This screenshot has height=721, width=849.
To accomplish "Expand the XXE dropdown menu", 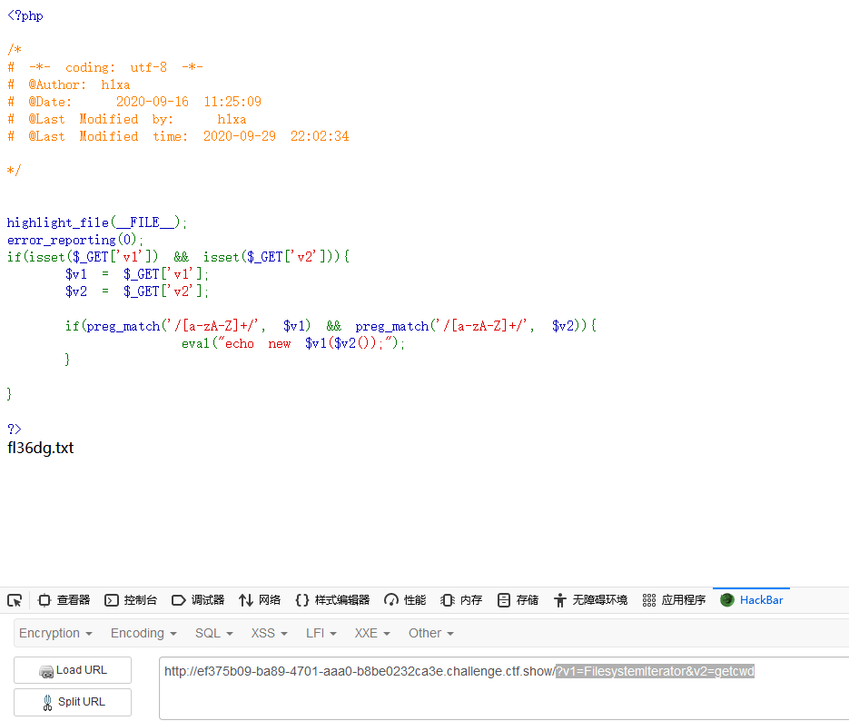I will (x=372, y=633).
